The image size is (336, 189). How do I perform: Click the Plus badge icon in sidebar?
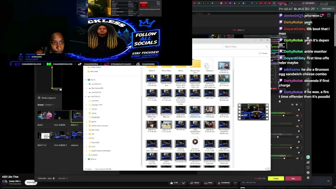(308, 157)
